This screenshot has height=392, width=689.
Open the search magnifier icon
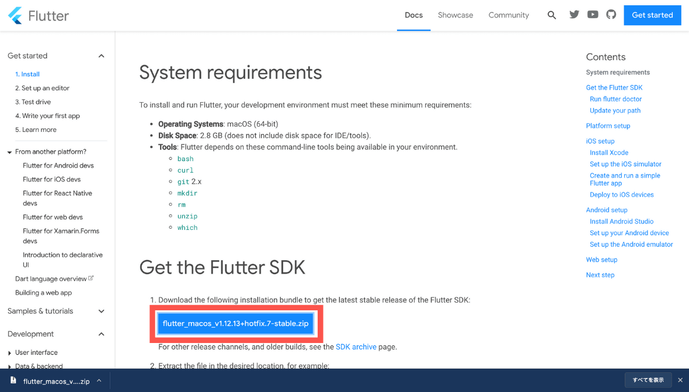pos(551,15)
